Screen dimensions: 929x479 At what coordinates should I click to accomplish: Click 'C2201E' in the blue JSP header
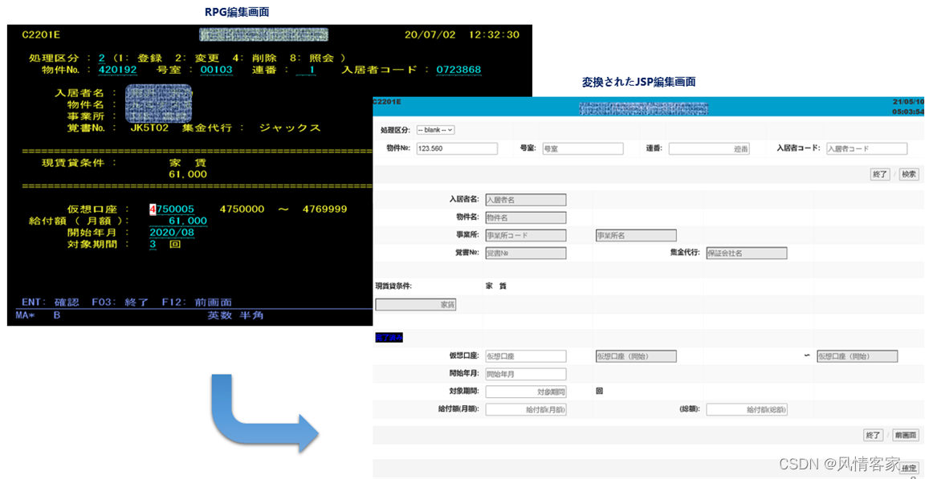[x=386, y=102]
